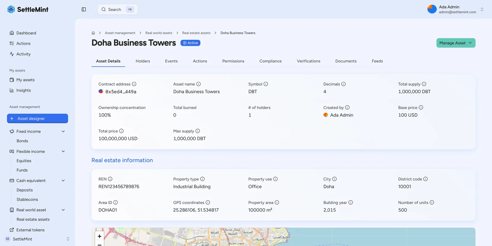Open Funds under Flexible income
The height and width of the screenshot is (246, 492).
pos(22,170)
